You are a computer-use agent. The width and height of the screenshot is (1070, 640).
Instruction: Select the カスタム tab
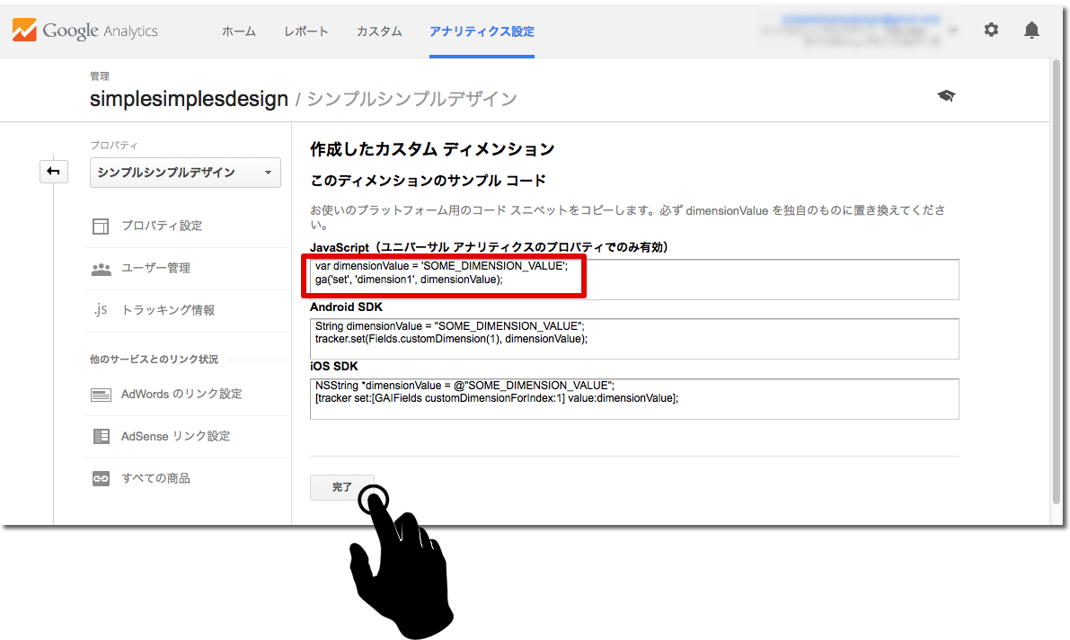click(x=379, y=31)
